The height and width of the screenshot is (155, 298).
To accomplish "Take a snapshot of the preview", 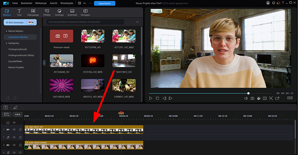I will click(x=252, y=98).
